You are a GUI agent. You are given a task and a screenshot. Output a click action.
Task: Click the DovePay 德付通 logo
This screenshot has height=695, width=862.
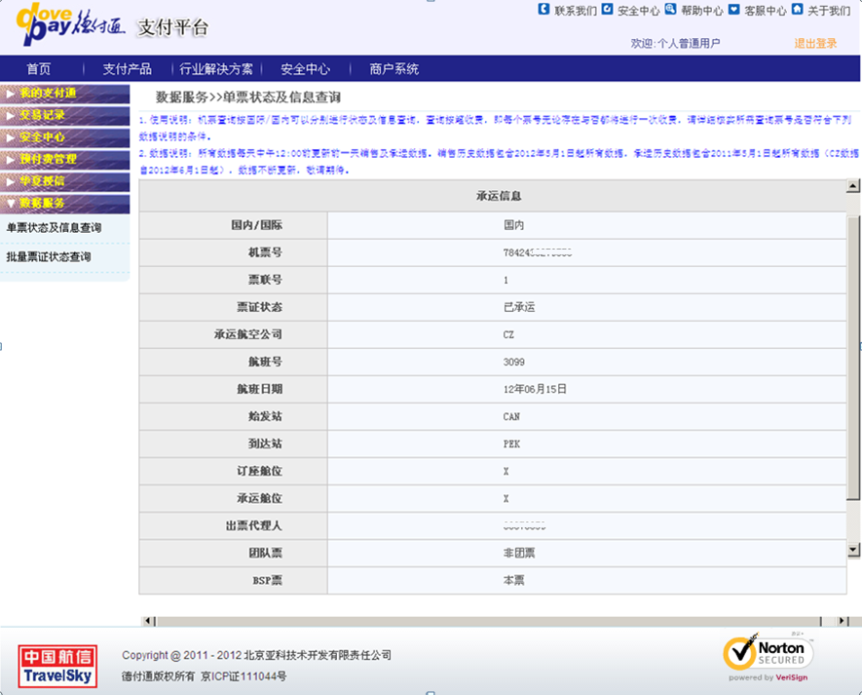(x=73, y=27)
